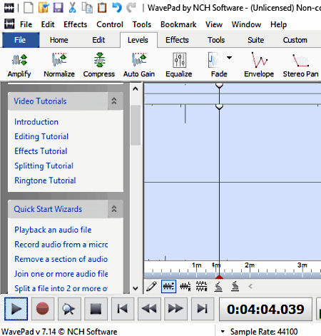
Task: Click the New File icon in quick toolbar
Action: click(x=29, y=8)
